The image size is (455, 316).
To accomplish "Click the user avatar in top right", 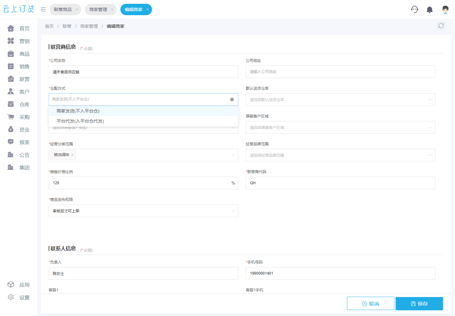I will [x=446, y=9].
